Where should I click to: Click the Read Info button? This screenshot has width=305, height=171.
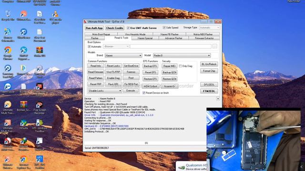click(x=96, y=66)
